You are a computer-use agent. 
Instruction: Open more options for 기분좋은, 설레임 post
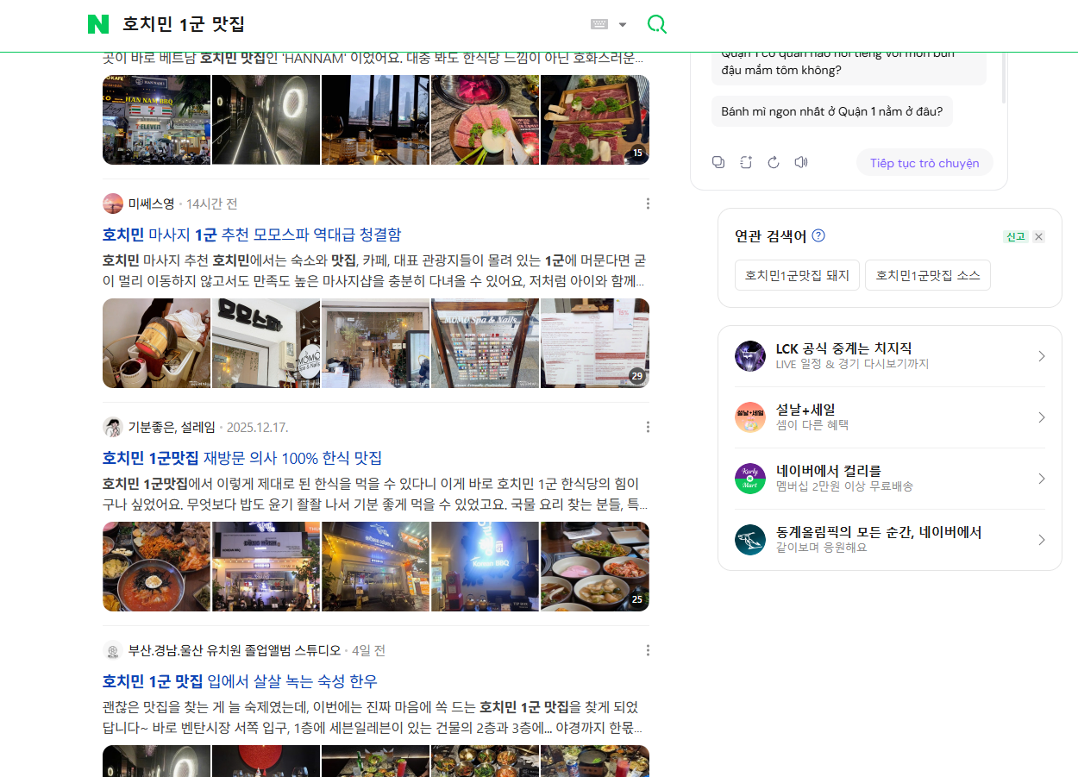[x=648, y=427]
